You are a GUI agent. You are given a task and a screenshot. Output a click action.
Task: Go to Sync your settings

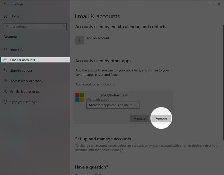click(x=23, y=102)
